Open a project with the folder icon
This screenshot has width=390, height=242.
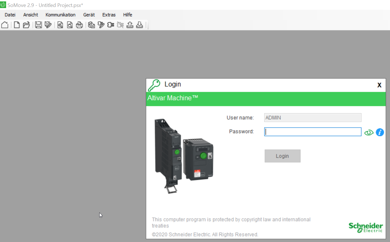(26, 25)
